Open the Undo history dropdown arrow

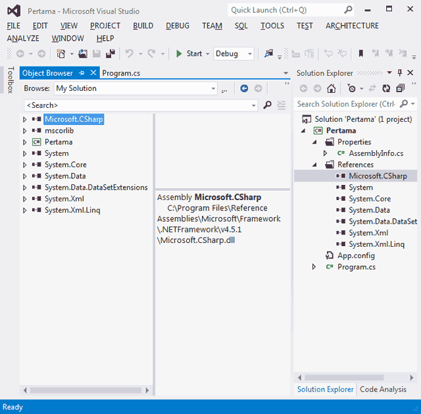point(140,54)
